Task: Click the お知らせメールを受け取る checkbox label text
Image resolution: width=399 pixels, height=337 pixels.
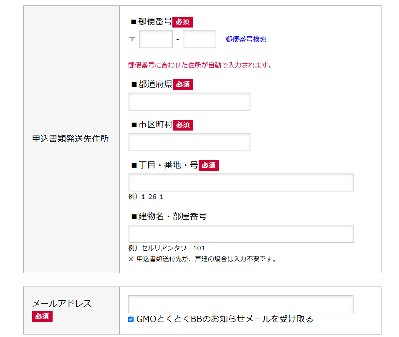Action: pyautogui.click(x=225, y=319)
